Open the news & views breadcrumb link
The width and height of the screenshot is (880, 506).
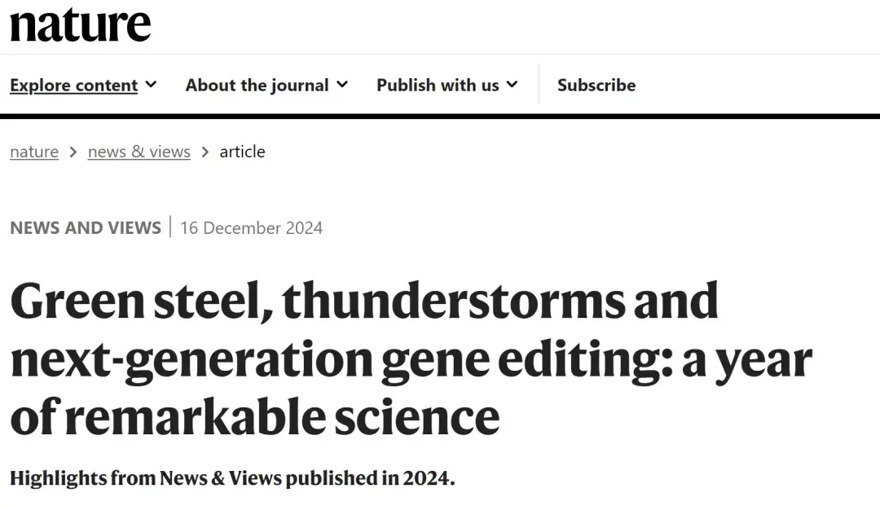click(139, 152)
